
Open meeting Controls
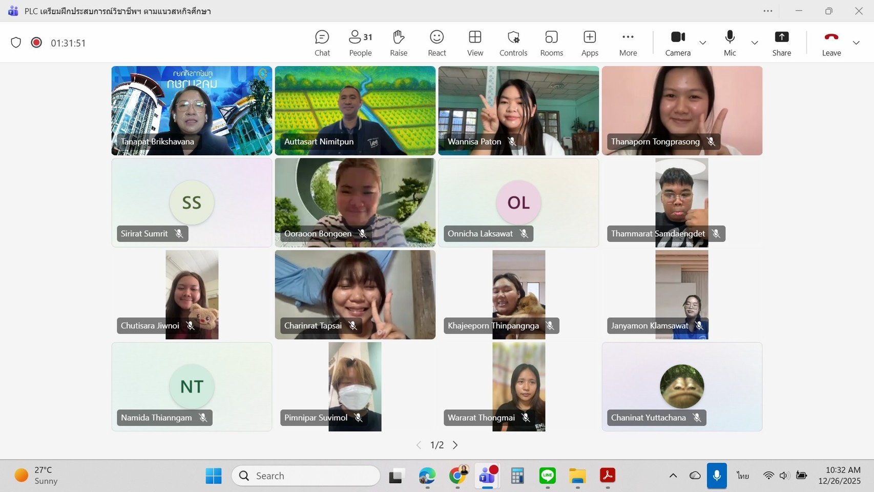point(513,43)
